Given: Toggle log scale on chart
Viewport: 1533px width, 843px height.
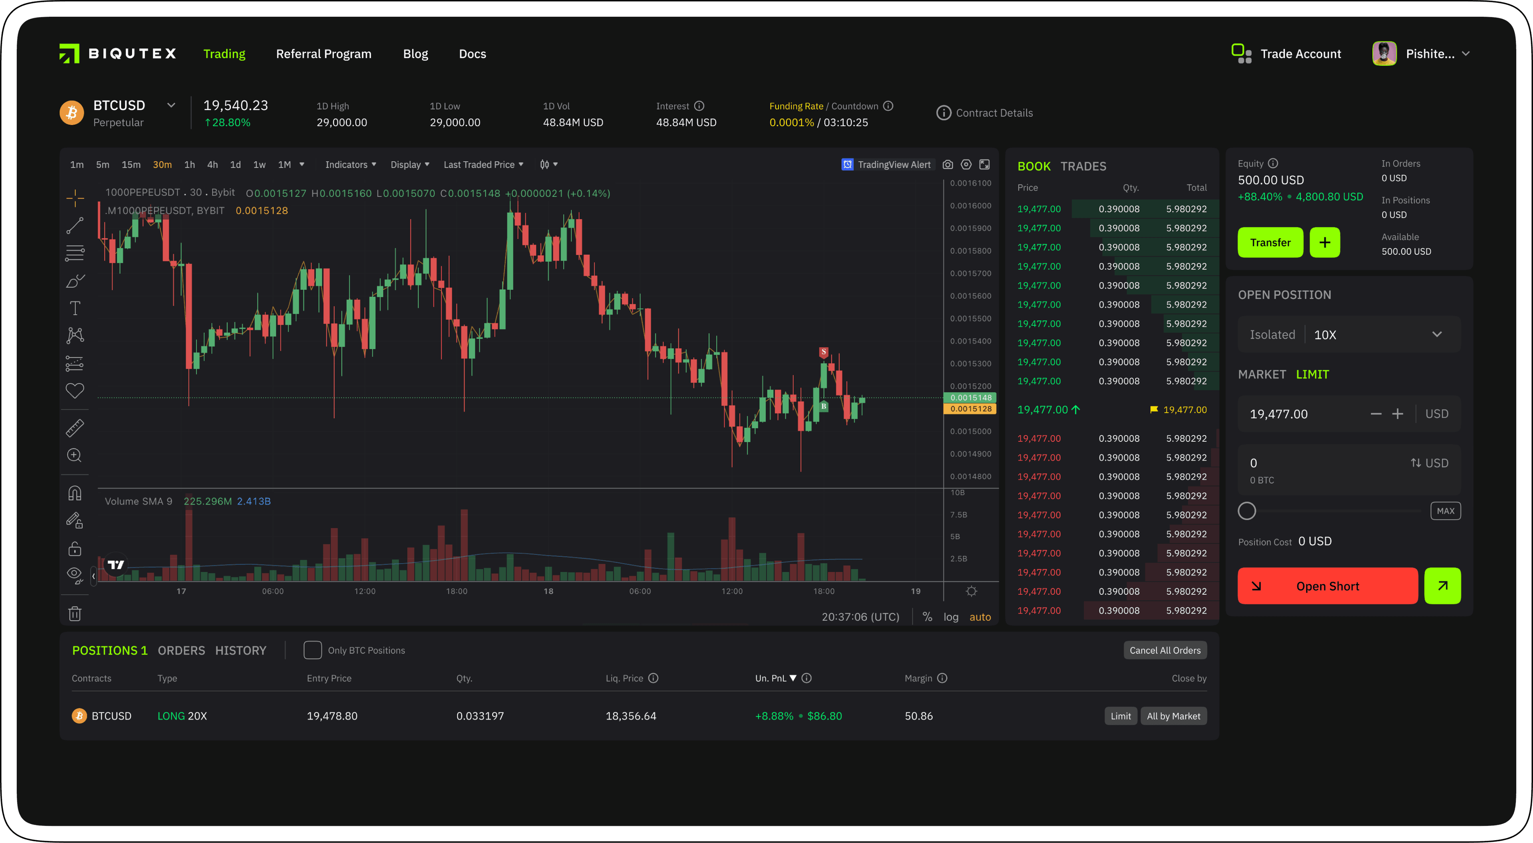Looking at the screenshot, I should coord(951,617).
